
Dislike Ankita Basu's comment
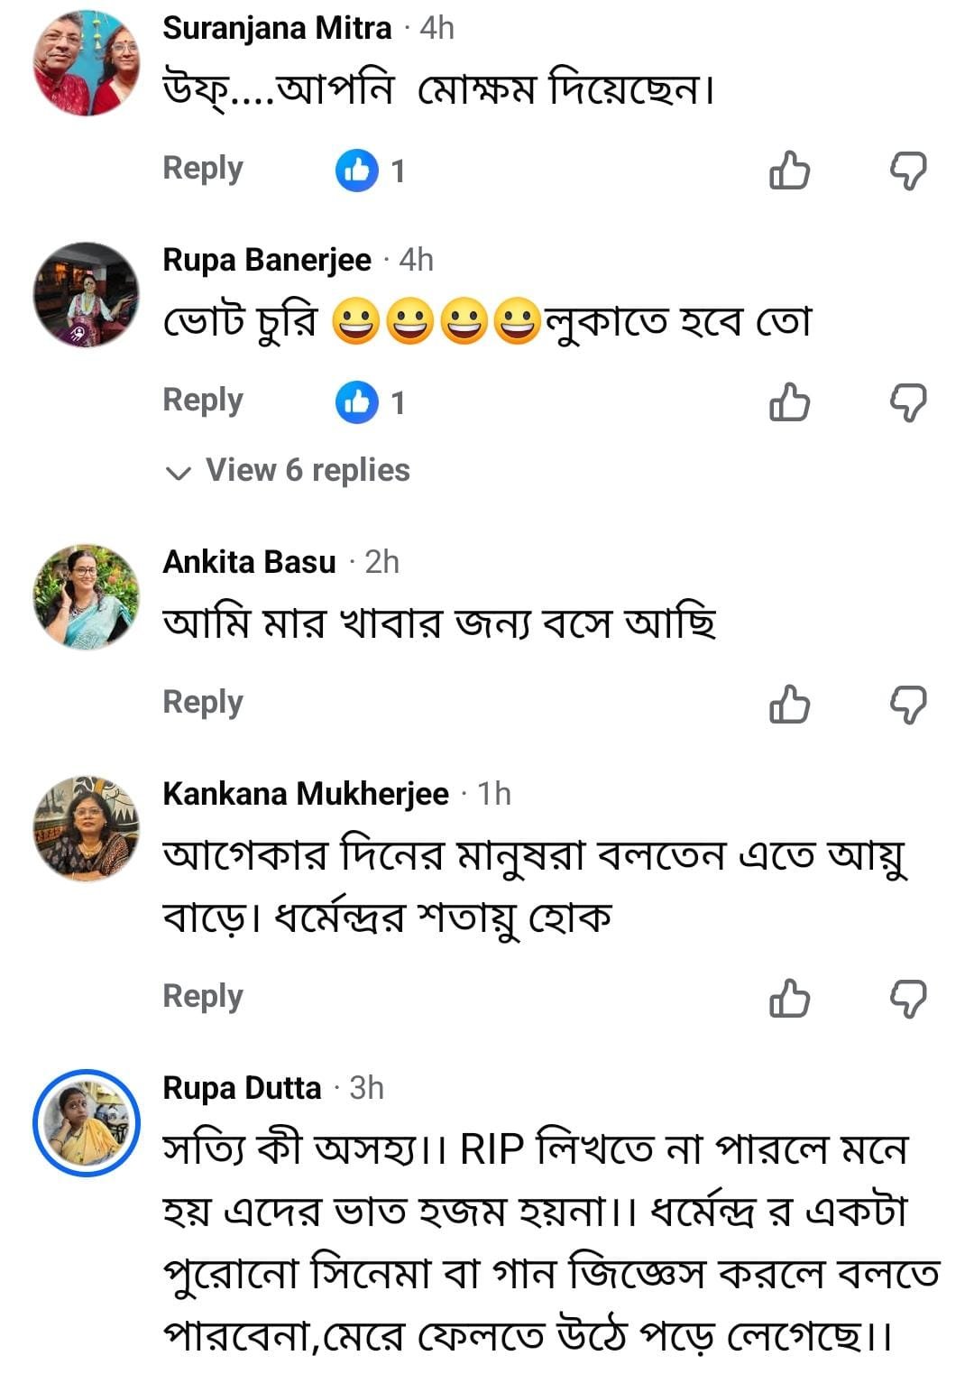(x=908, y=704)
